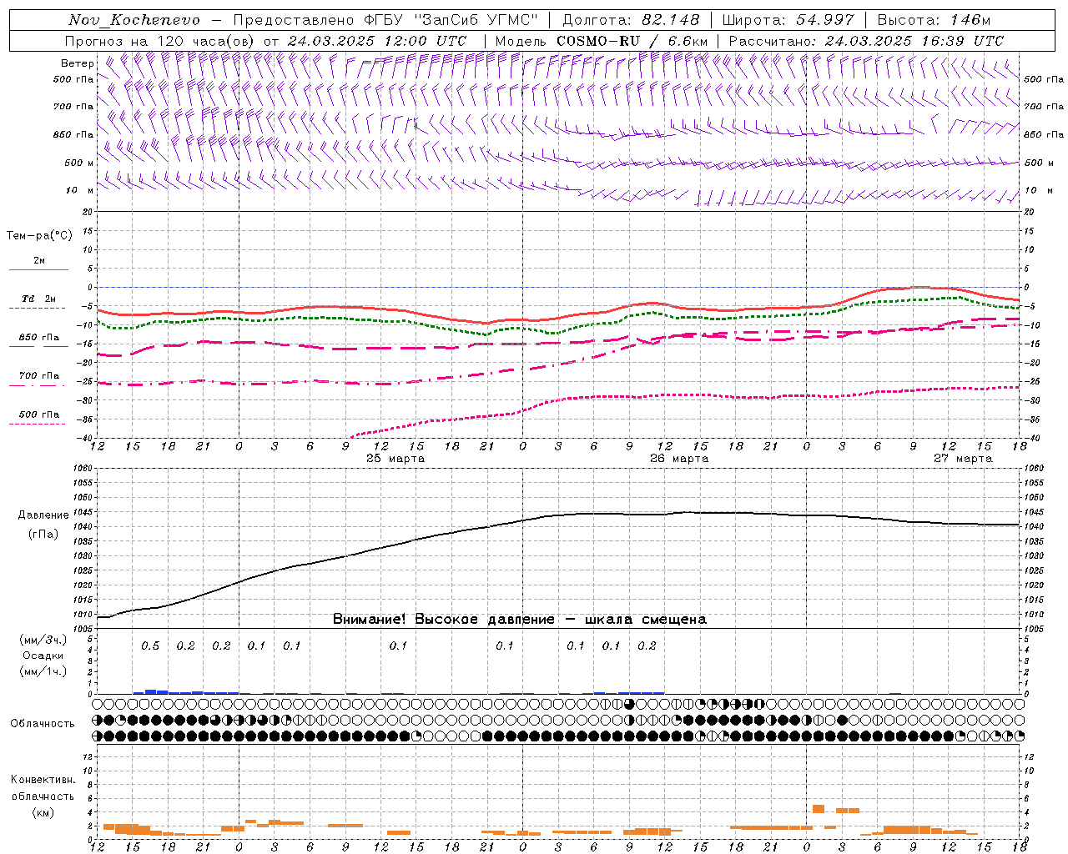
Task: Click the "(мм/3ч.)" precipitation unit label
Action: pyautogui.click(x=43, y=640)
